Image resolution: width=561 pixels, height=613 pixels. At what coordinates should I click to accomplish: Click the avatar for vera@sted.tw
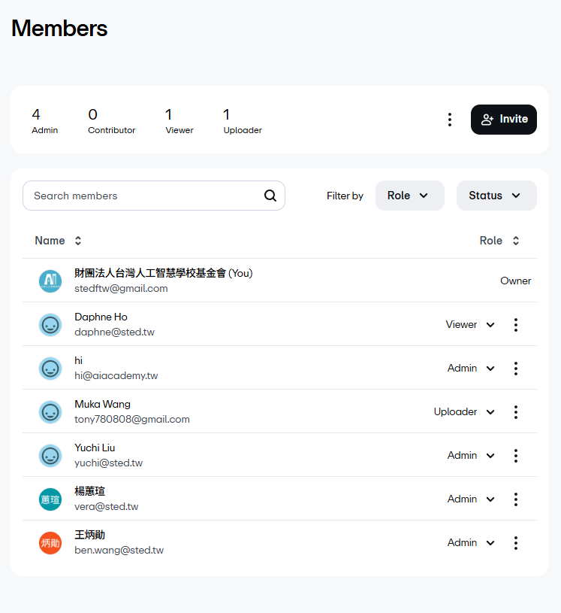50,499
